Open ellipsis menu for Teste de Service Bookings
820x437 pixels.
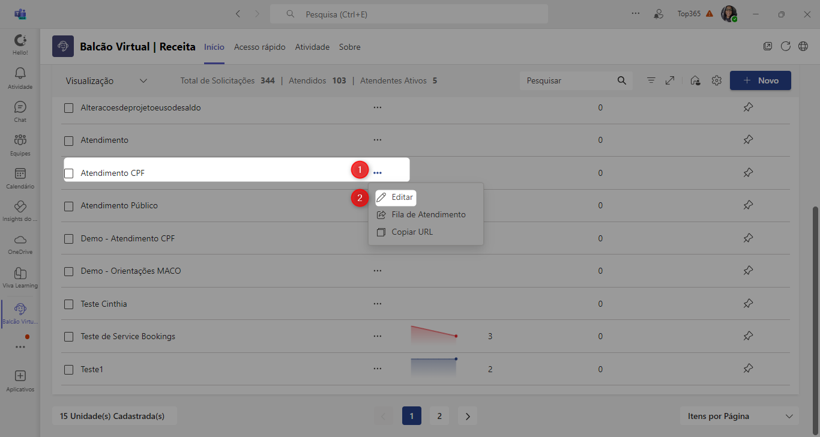[x=378, y=336]
